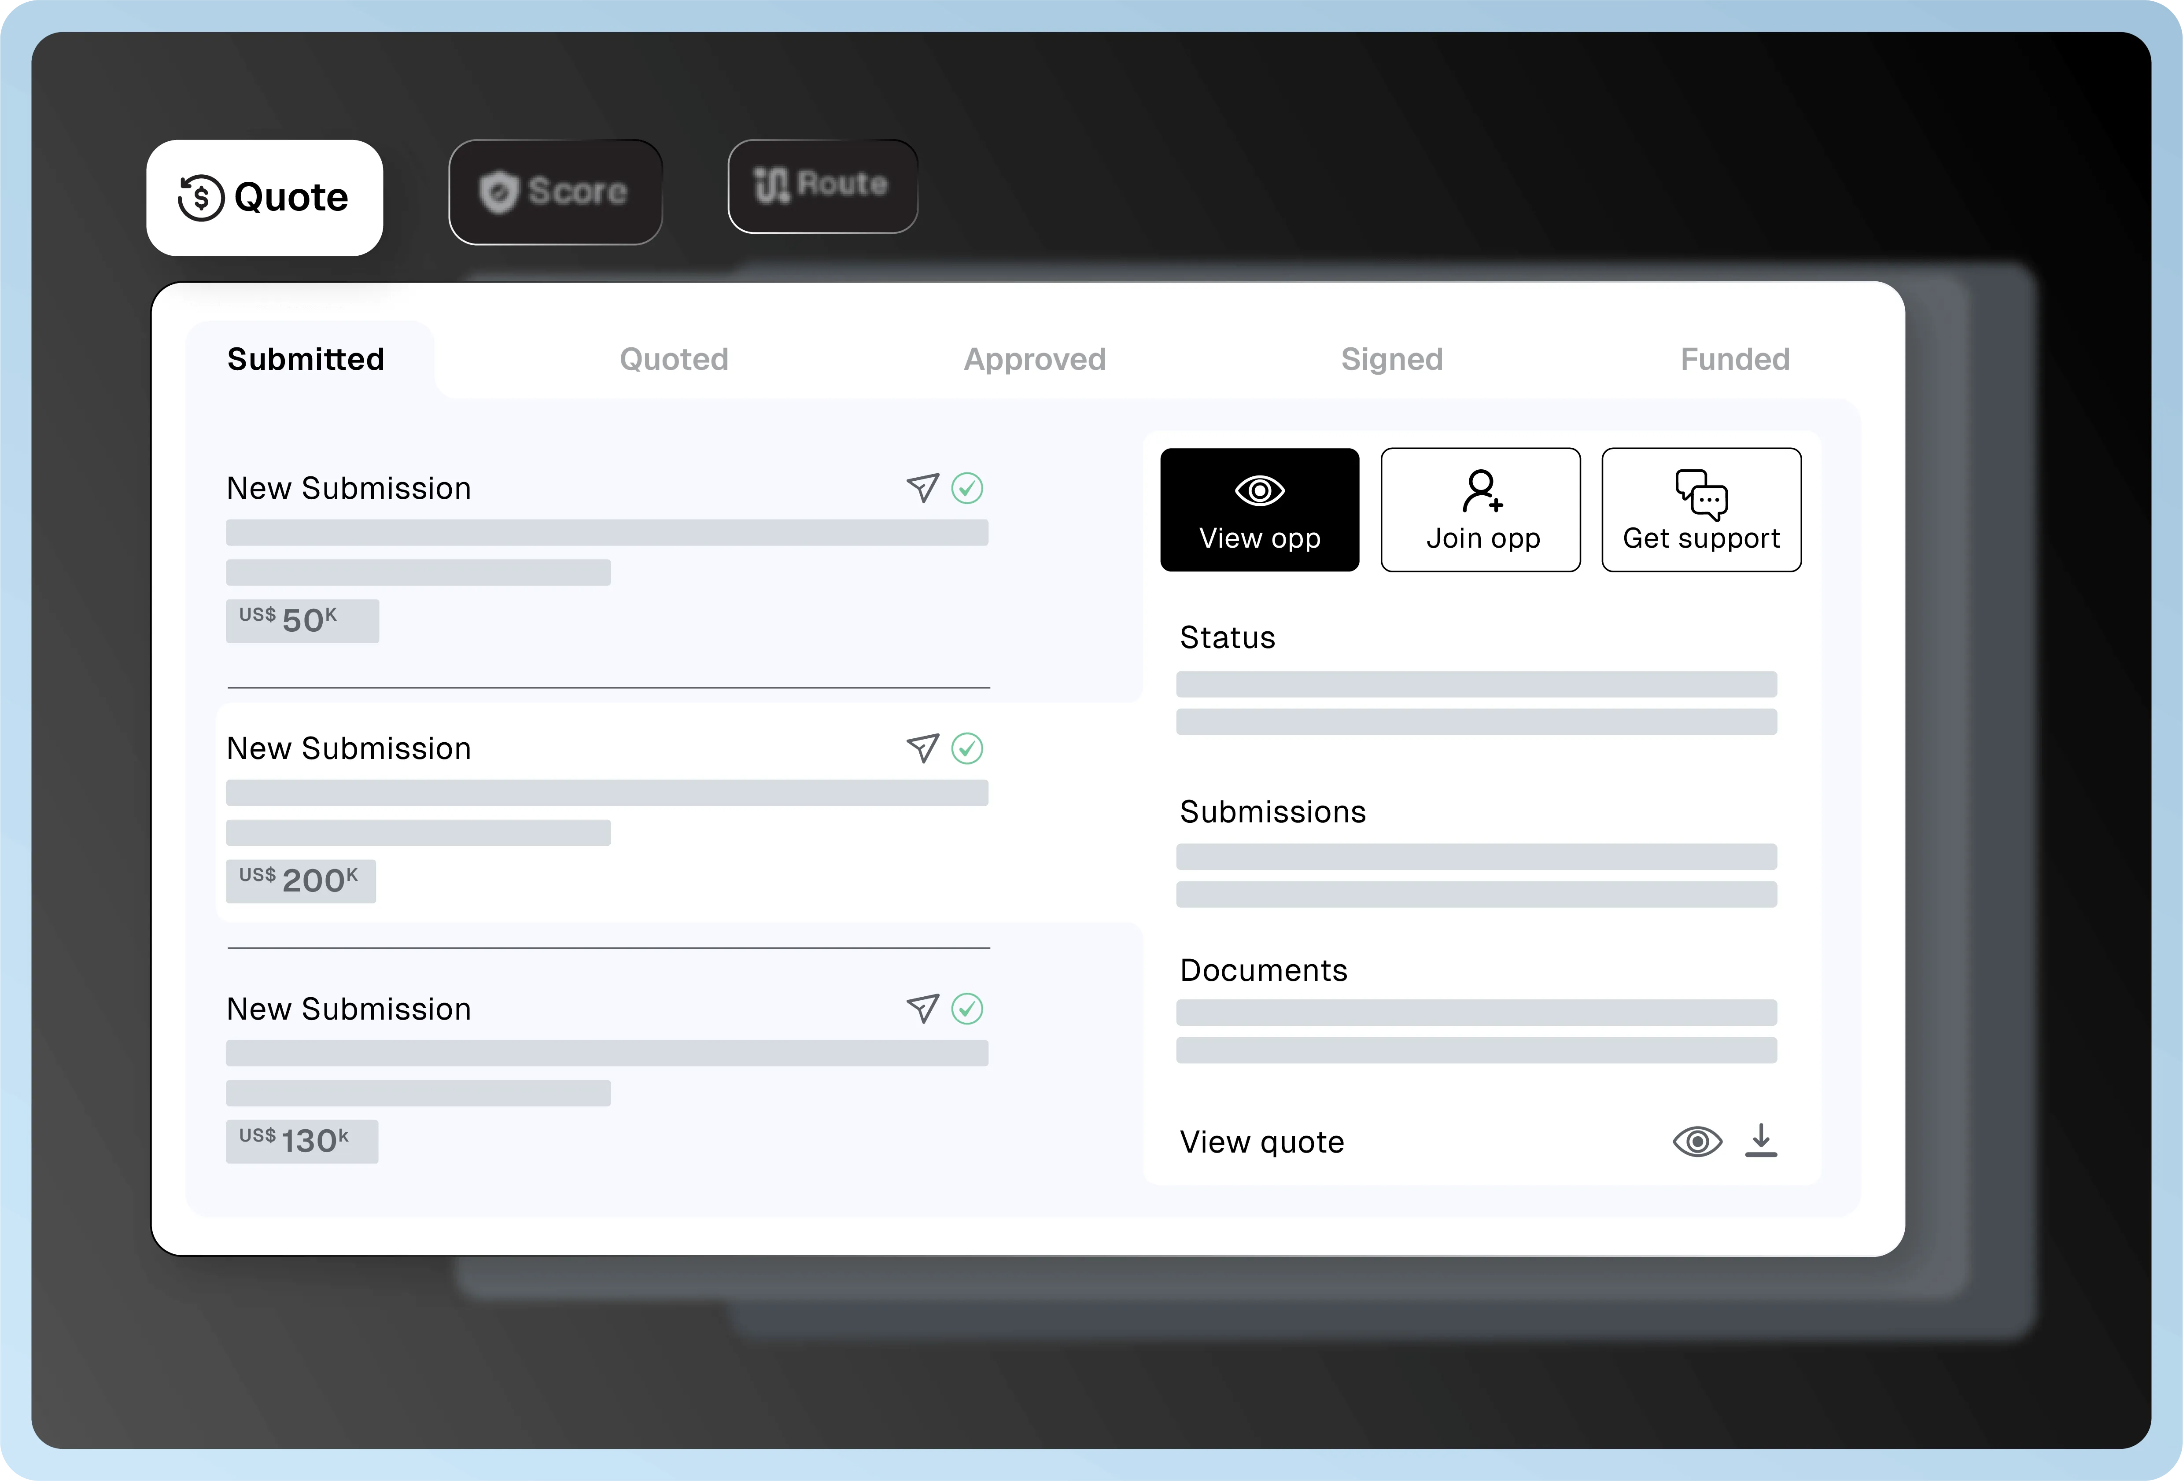Click the send icon on US$50K submission
The image size is (2183, 1481).
pyautogui.click(x=922, y=487)
